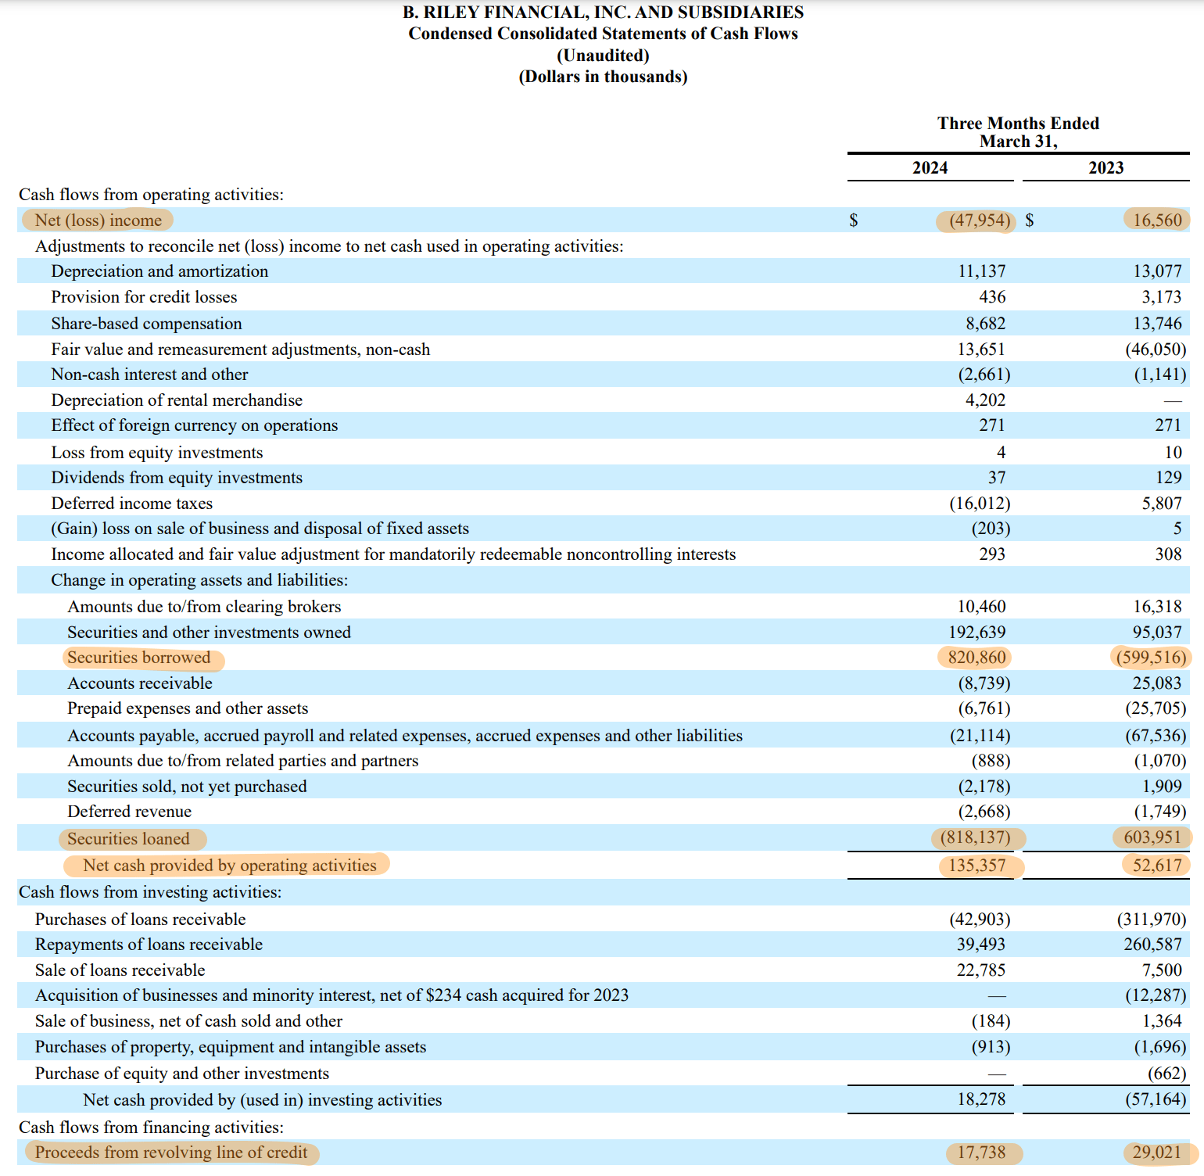This screenshot has width=1204, height=1176.
Task: Click the 2024 column header
Action: 930,168
